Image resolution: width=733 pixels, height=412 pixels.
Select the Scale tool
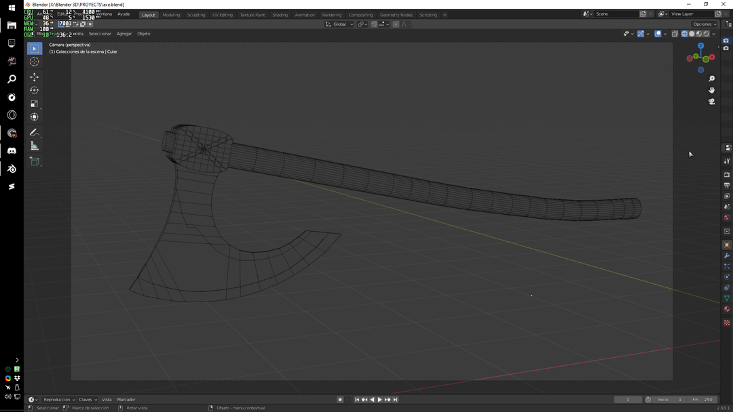point(34,103)
